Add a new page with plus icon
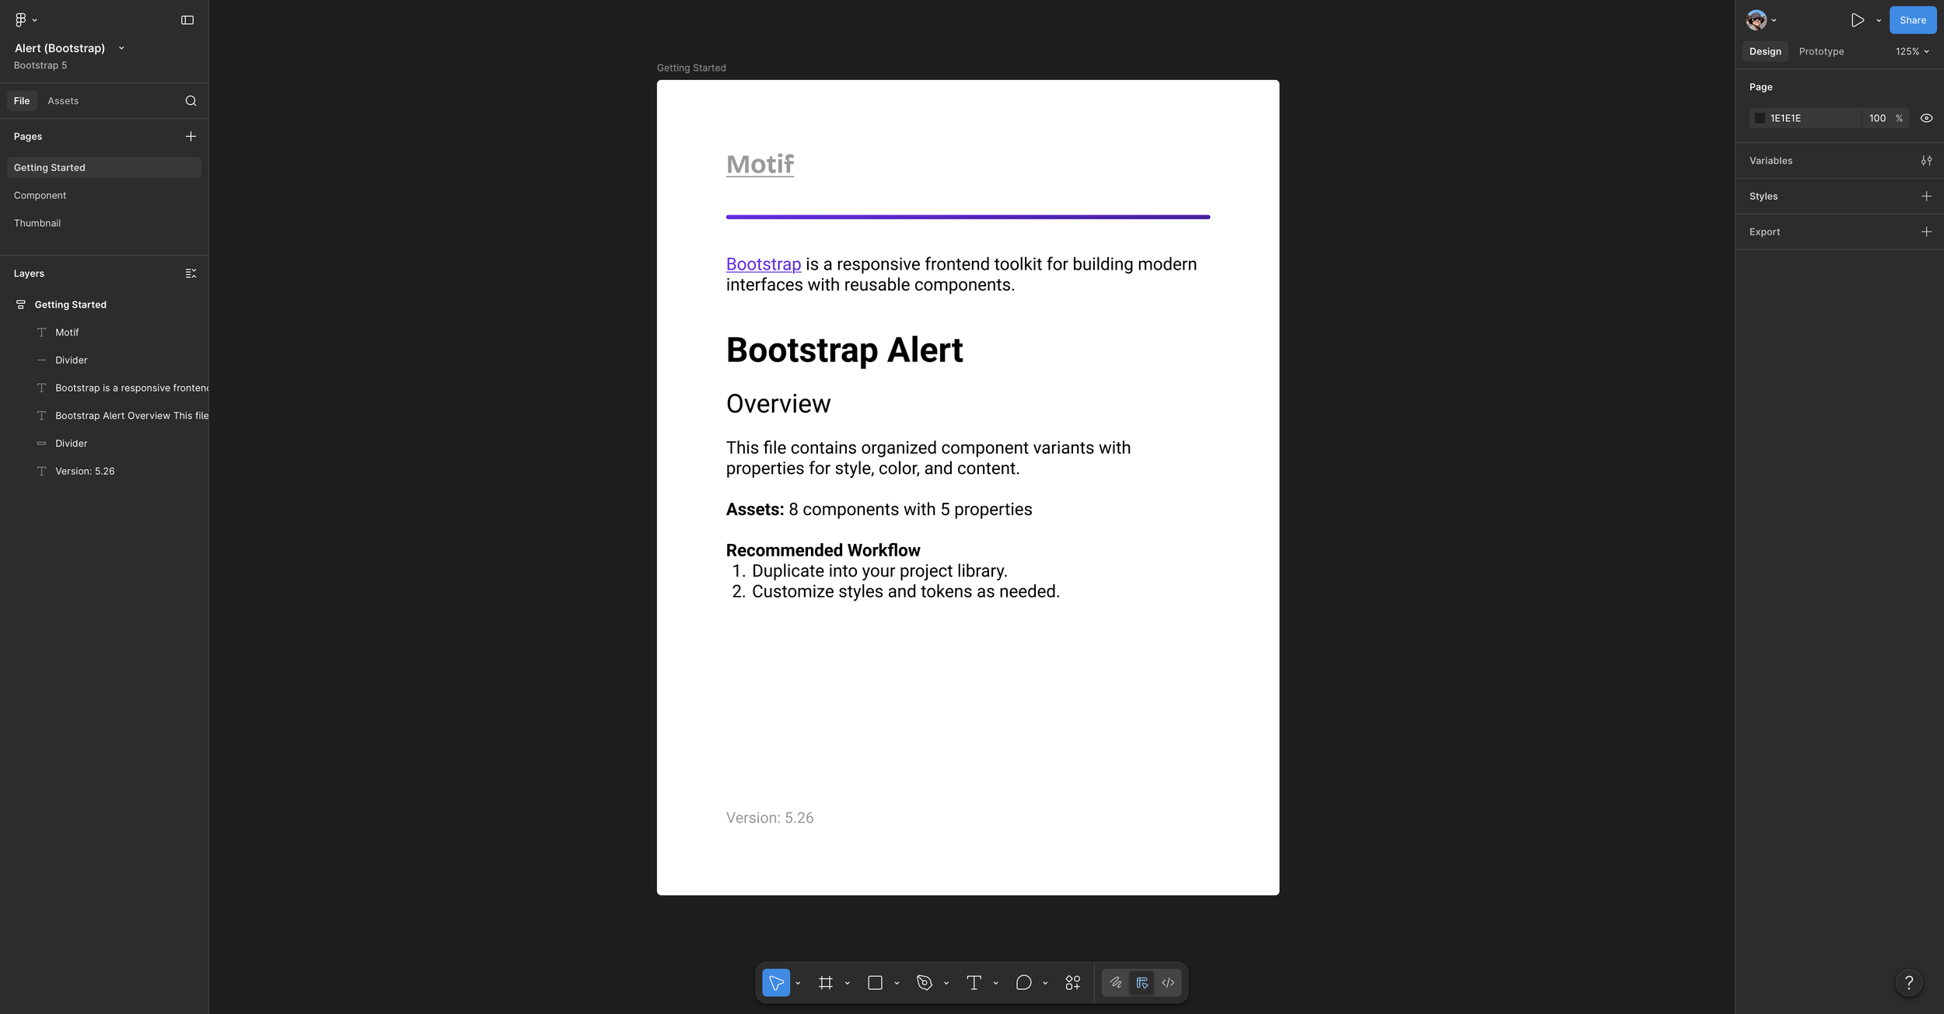Viewport: 1944px width, 1014px height. click(191, 137)
